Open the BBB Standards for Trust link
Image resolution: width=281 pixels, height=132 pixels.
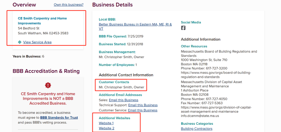tap(59, 118)
